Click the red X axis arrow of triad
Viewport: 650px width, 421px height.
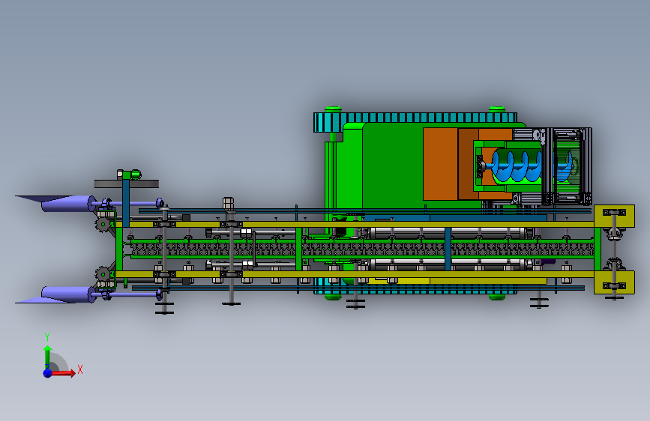[x=63, y=372]
